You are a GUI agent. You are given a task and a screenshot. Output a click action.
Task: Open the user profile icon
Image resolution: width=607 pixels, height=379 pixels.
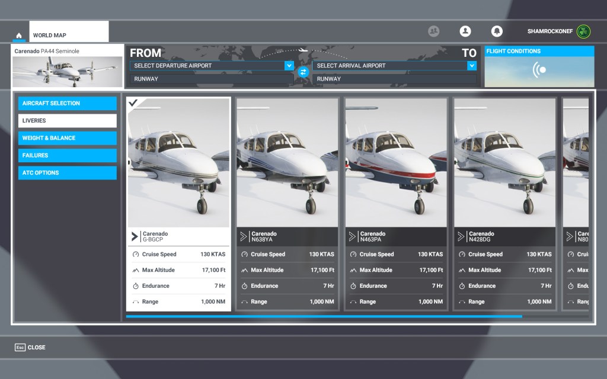pos(465,31)
